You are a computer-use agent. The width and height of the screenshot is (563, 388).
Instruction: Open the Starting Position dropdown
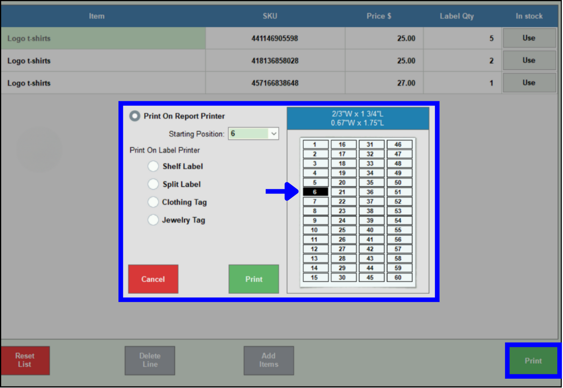click(x=273, y=134)
